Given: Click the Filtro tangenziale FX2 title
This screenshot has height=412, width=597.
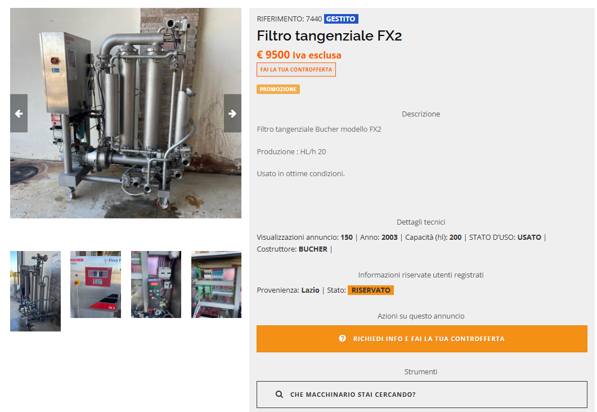Looking at the screenshot, I should [x=329, y=36].
